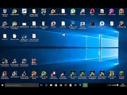The height and width of the screenshot is (95, 127).
Task: Launch the NBA 2K12 shortcut
Action: coord(34,61)
